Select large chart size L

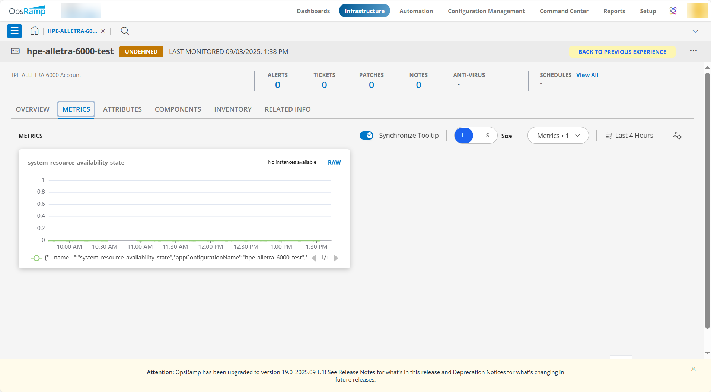click(463, 136)
